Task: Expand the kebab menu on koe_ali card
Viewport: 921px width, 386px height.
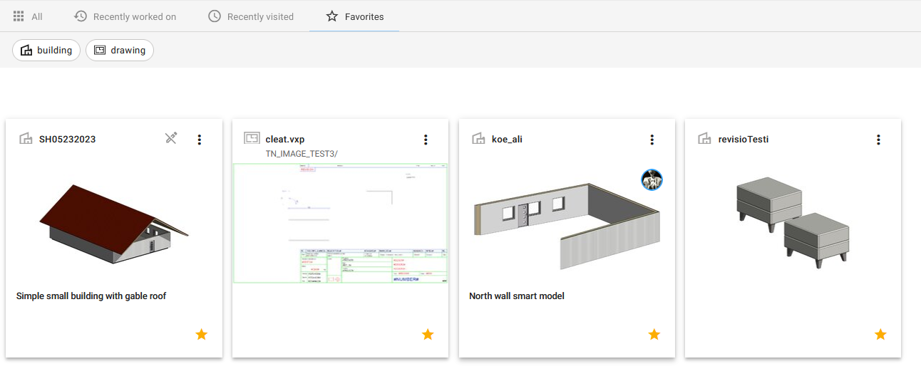Action: point(652,140)
